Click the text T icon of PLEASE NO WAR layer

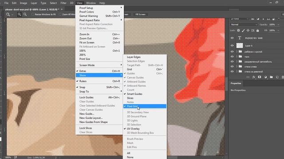tap(240, 38)
